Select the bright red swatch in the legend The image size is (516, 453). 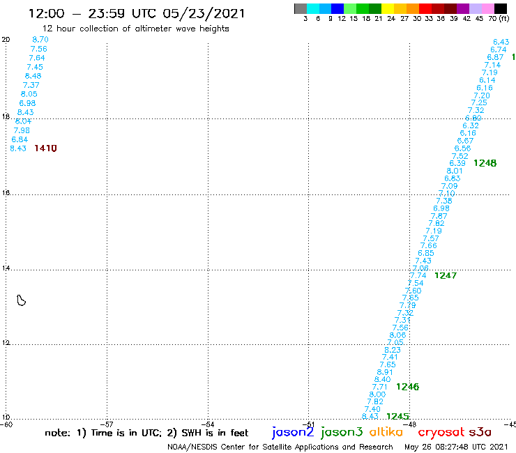[x=425, y=8]
